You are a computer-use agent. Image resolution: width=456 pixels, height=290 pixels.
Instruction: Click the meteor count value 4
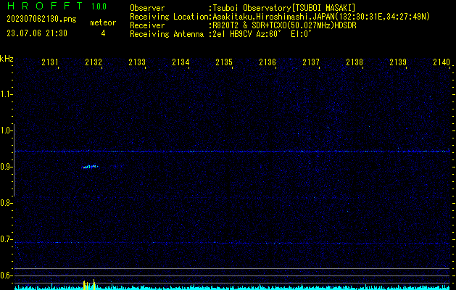(x=102, y=33)
